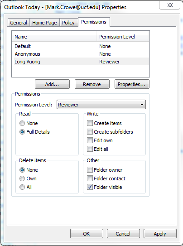Apply the permission changes
The height and width of the screenshot is (246, 183).
pyautogui.click(x=160, y=234)
